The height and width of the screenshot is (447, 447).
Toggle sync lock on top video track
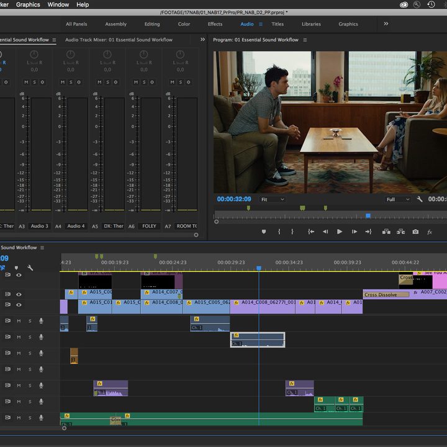[7, 275]
